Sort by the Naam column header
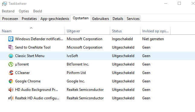This screenshot has height=112, width=195. coord(32,31)
